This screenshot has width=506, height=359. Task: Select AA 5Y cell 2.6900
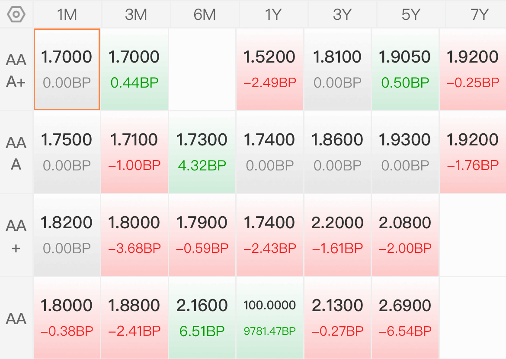pyautogui.click(x=405, y=318)
